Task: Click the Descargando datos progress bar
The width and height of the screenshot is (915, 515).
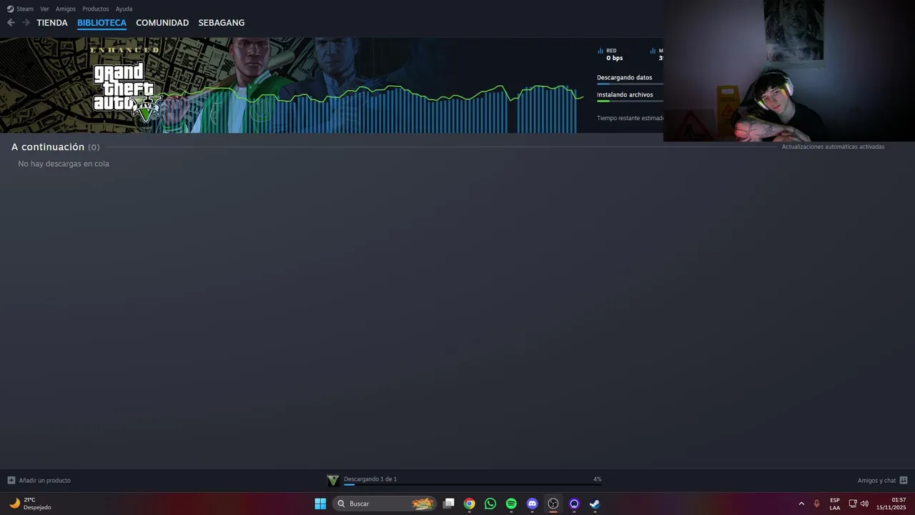Action: coord(630,84)
